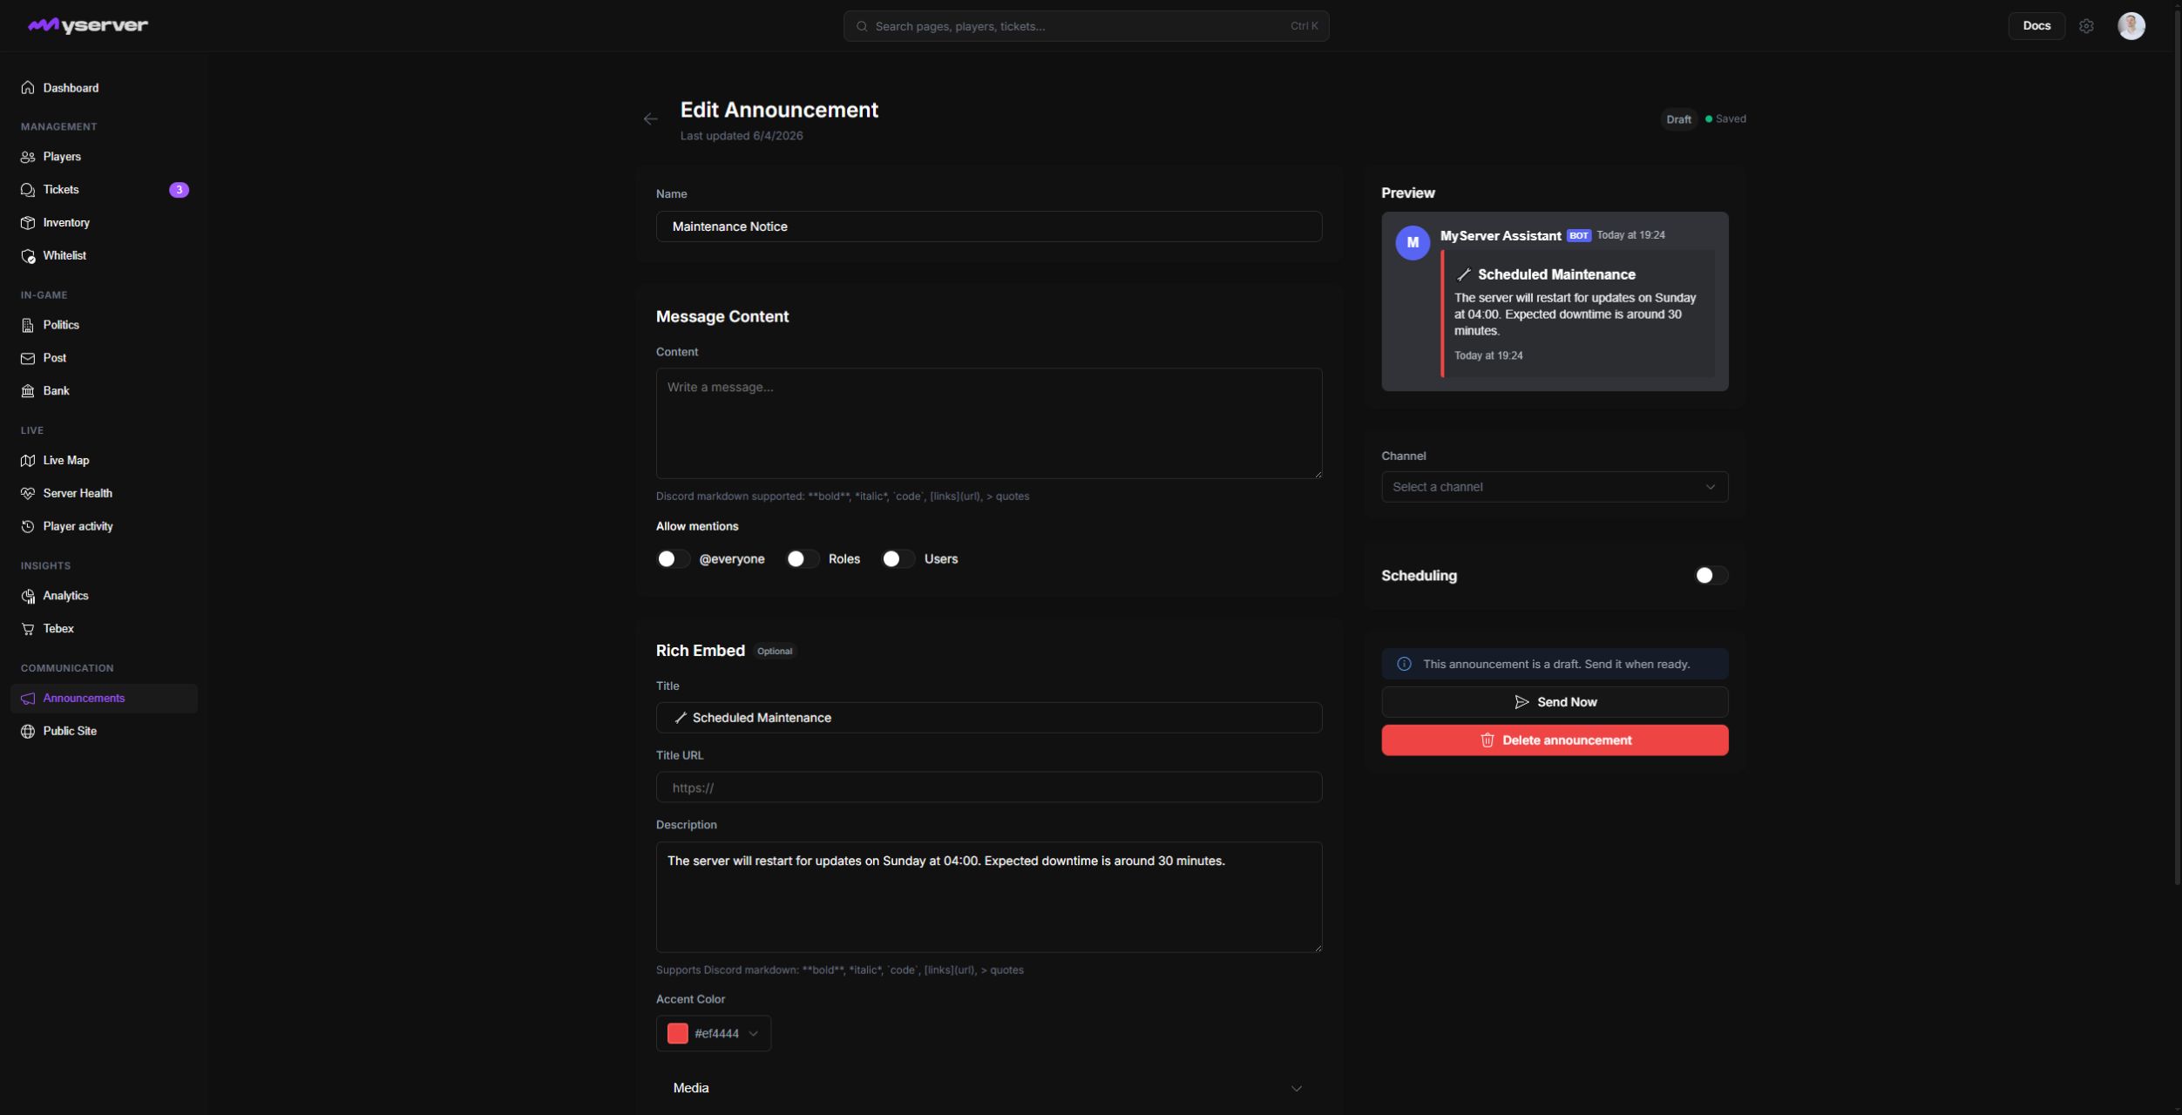Click the red accent color swatch
Screen dimensions: 2182x1115
678,1033
